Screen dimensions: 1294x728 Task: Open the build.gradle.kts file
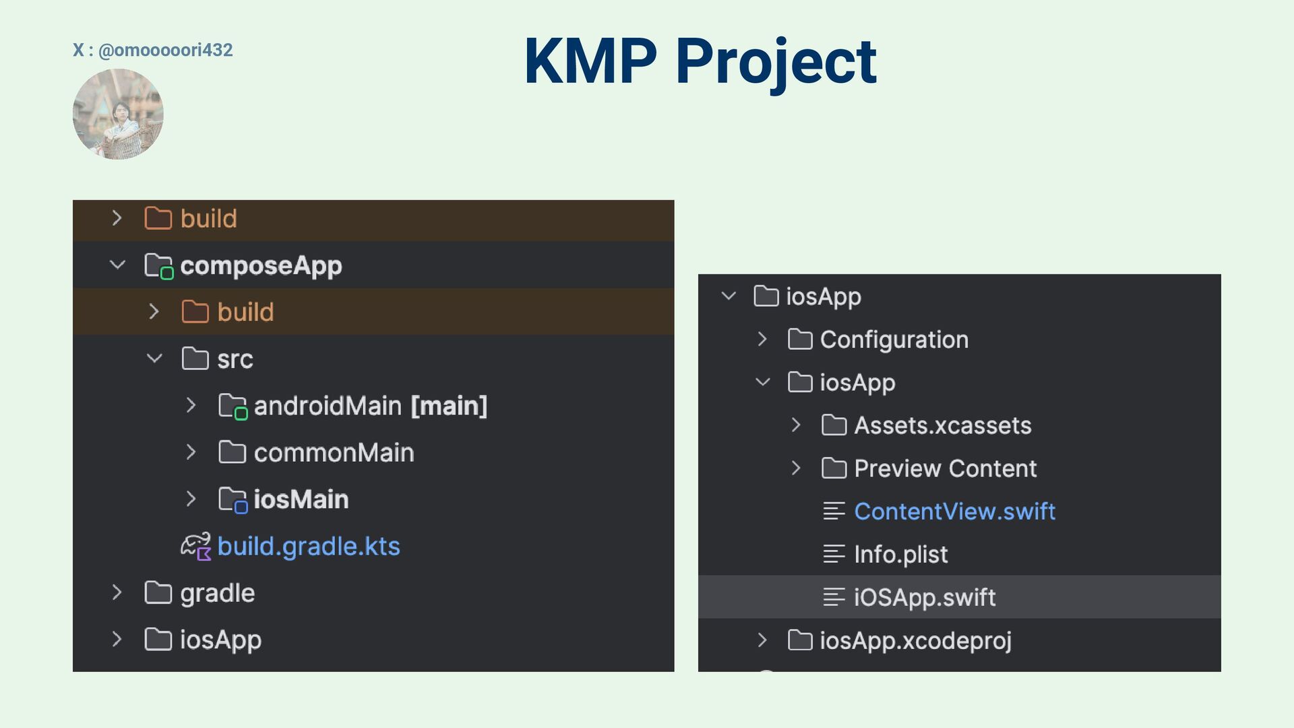pos(308,547)
